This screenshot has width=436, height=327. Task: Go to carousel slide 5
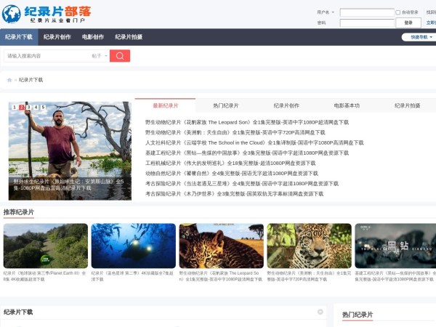(43, 108)
